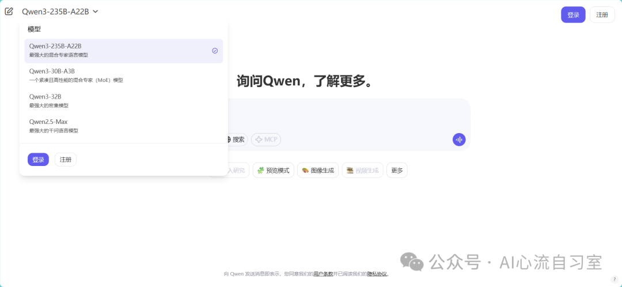Select 图像生成 suggestion chip
The image size is (622, 287).
318,170
